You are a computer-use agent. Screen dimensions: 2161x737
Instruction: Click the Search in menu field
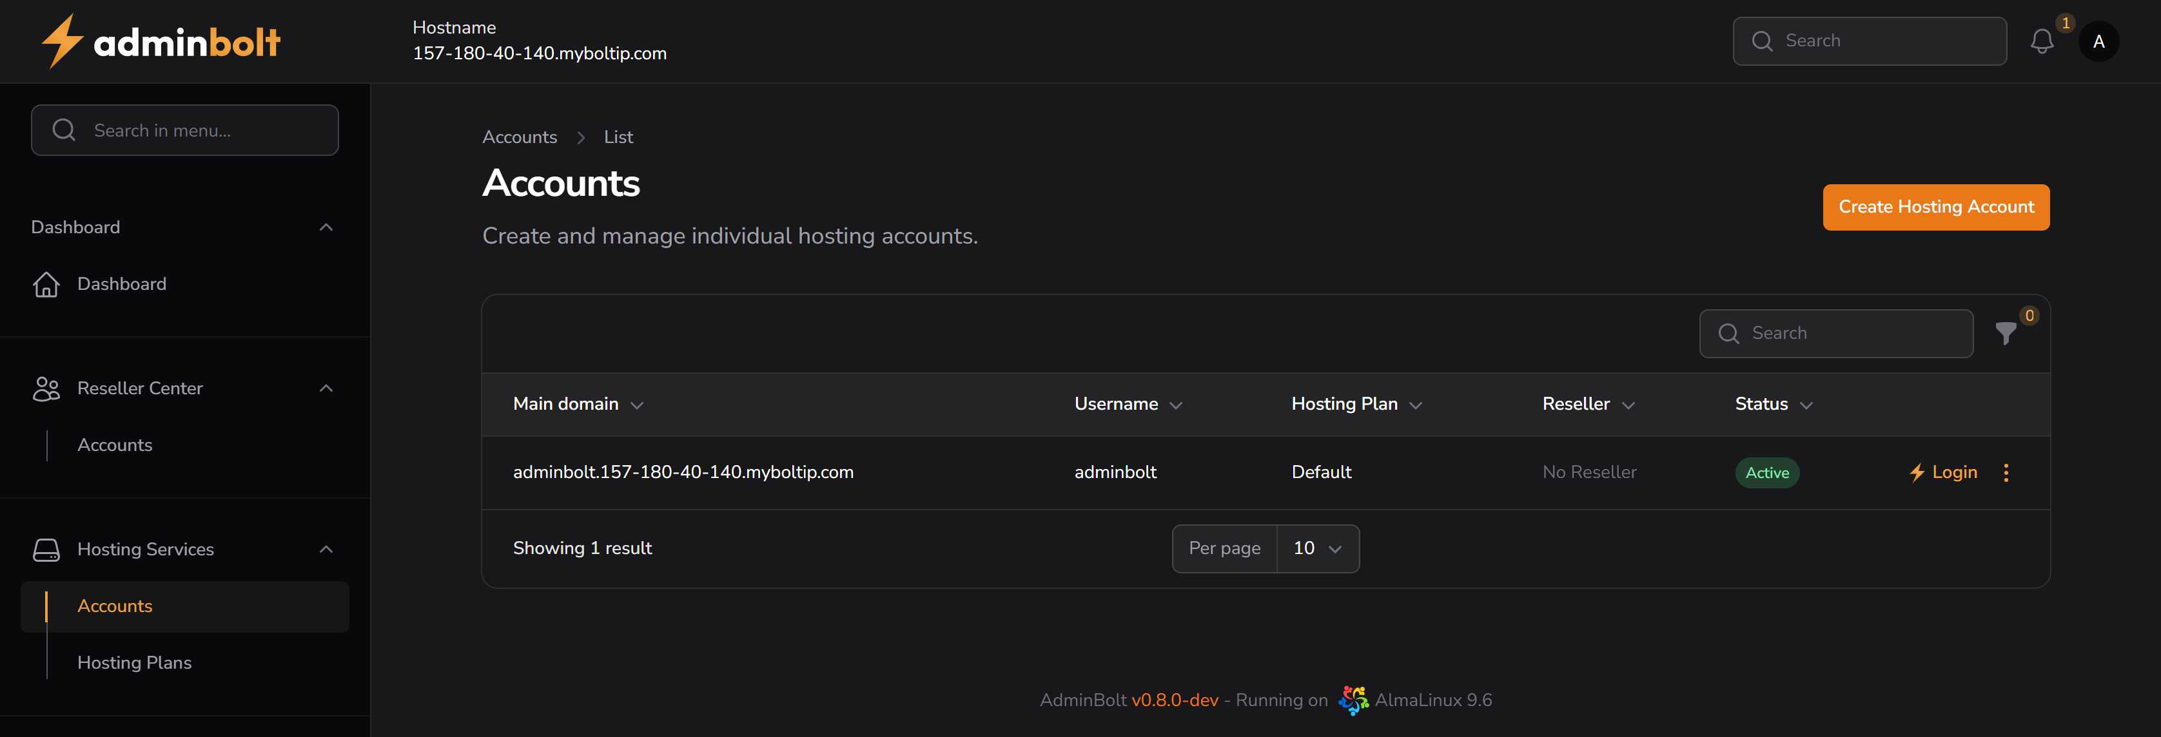[x=184, y=130]
